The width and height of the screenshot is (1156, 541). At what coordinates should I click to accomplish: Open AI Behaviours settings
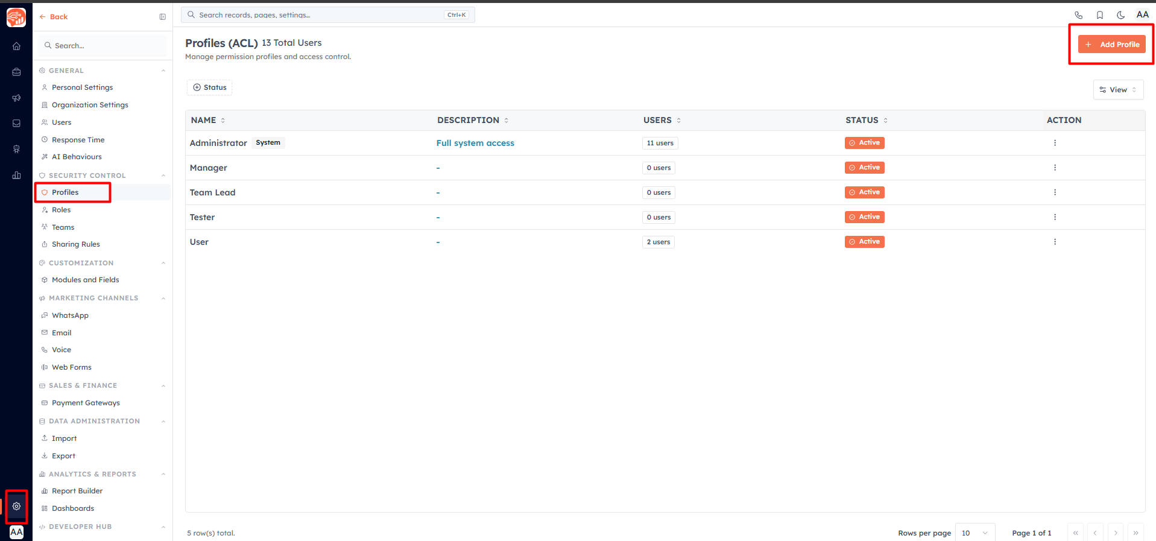(x=77, y=157)
